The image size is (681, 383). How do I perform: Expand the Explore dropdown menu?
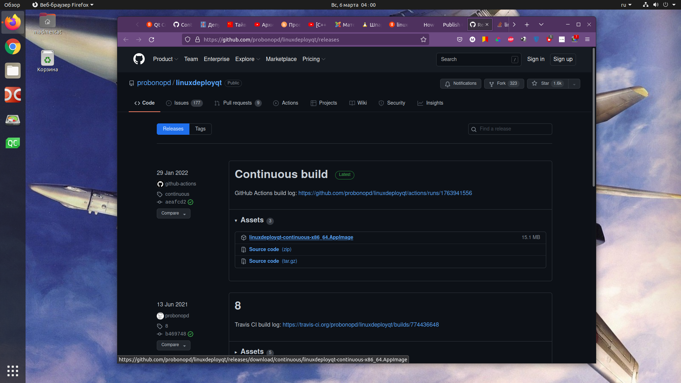point(248,59)
